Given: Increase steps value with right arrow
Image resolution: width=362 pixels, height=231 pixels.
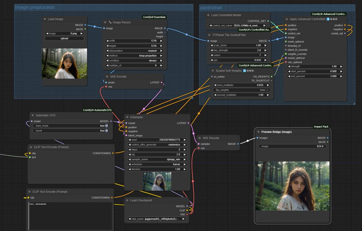Looking at the screenshot, I should 185,150.
